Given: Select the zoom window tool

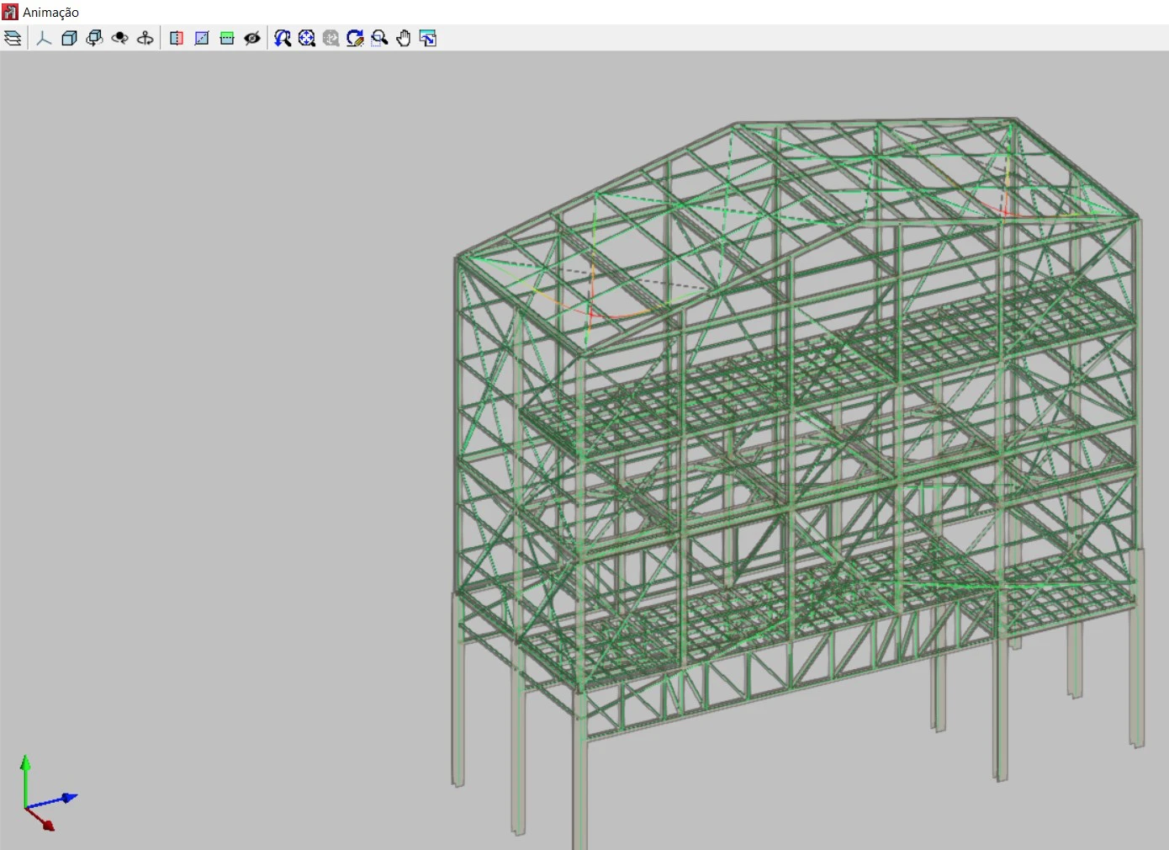Looking at the screenshot, I should (x=379, y=38).
